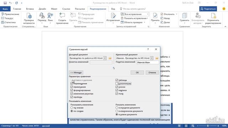The image size is (228, 128).
Task: Open Статистика word count
Action: (8, 22)
